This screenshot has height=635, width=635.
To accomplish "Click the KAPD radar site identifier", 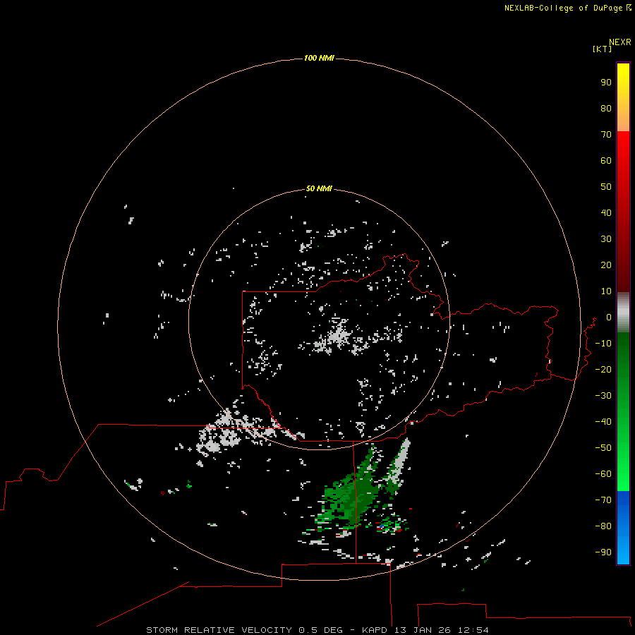I will pos(375,630).
